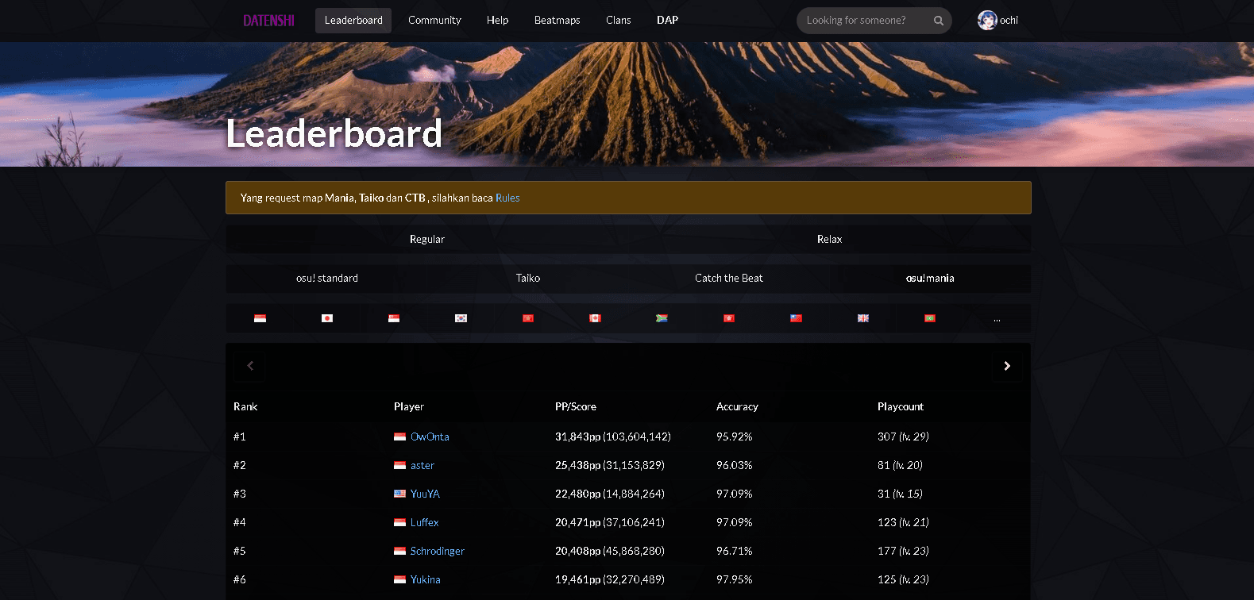Open the Help menu
Viewport: 1254px width, 600px height.
[x=497, y=21]
